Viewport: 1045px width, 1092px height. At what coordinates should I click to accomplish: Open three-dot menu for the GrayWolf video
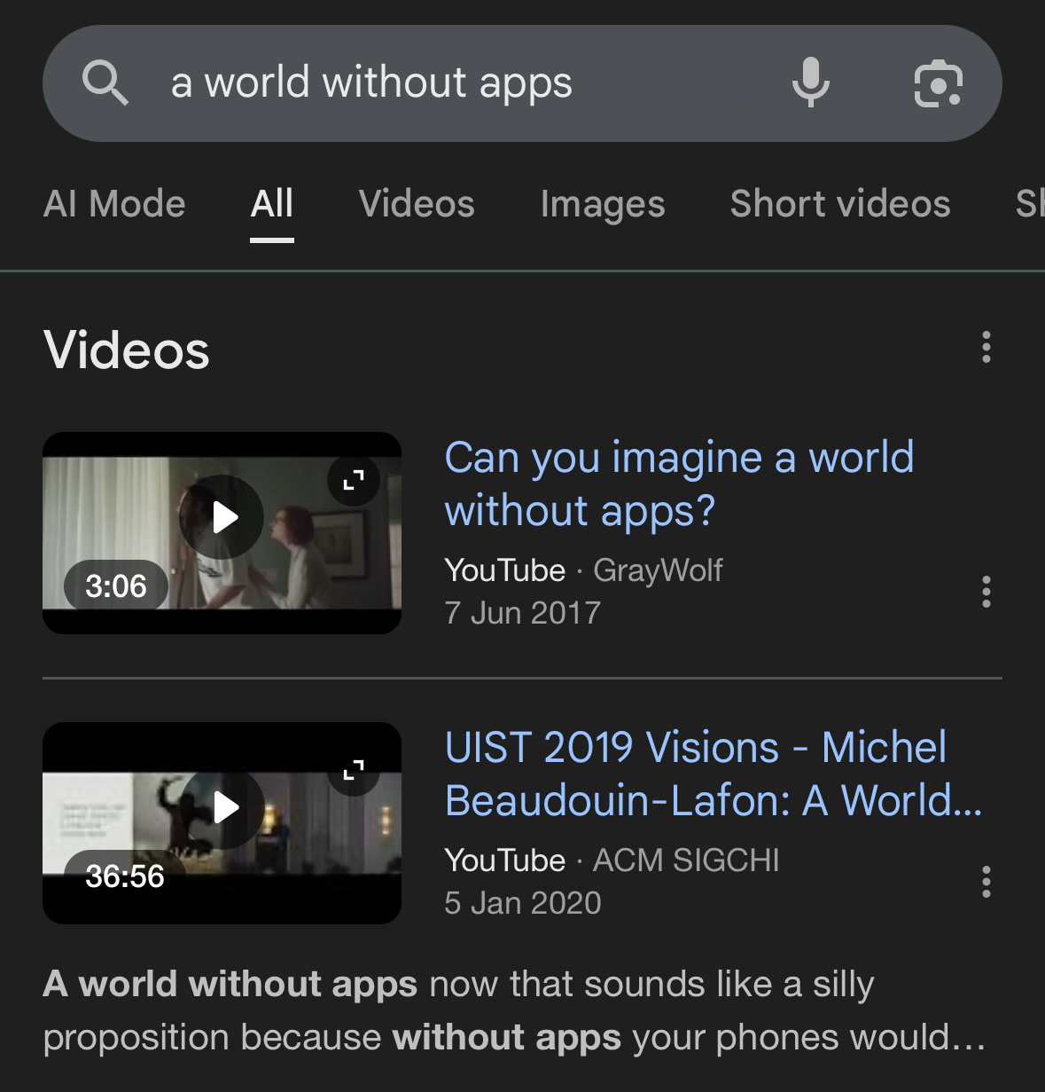click(986, 592)
